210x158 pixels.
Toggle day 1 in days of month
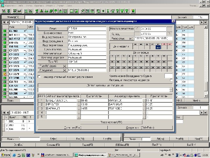click(112, 58)
